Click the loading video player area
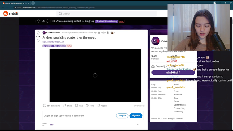 coord(95,75)
